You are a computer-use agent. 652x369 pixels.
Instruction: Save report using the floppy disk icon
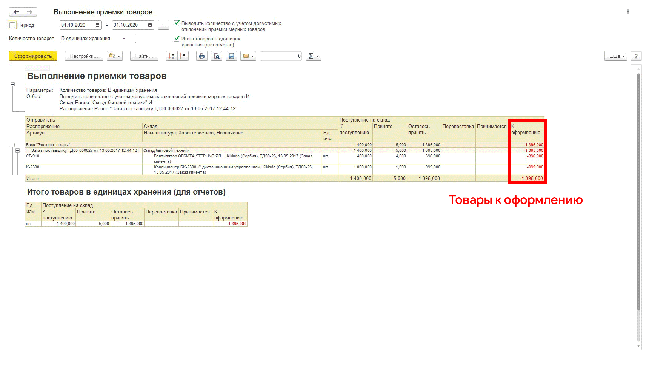231,56
